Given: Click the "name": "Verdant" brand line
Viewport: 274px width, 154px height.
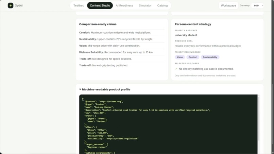Looking at the screenshot, I should click(97, 121).
